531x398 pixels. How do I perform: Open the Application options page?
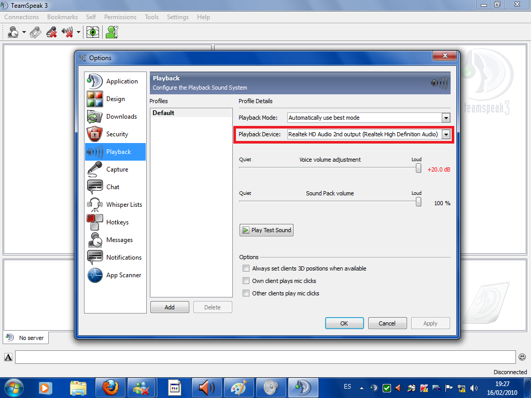(115, 81)
